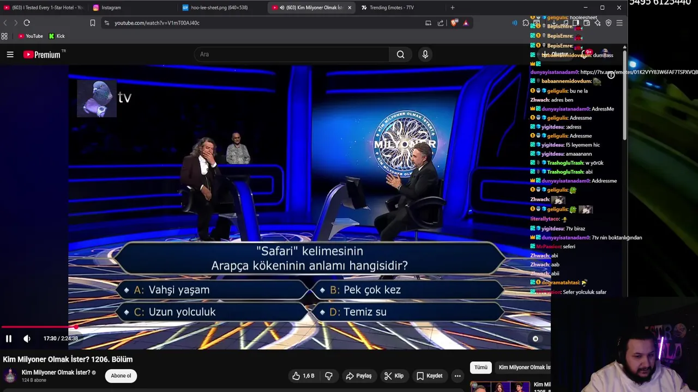The width and height of the screenshot is (698, 392).
Task: Open the YouTube bookmark in bookmarks bar
Action: click(31, 36)
